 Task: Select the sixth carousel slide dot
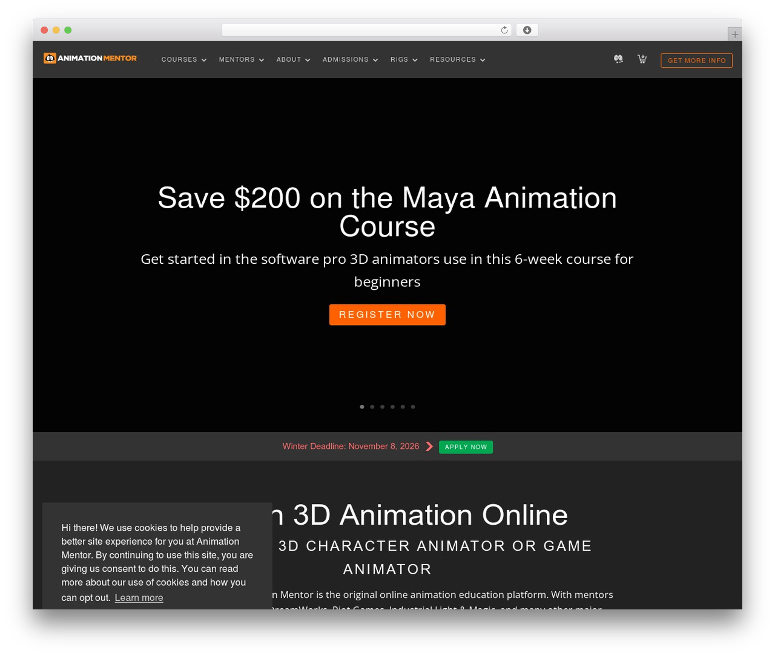tap(413, 407)
